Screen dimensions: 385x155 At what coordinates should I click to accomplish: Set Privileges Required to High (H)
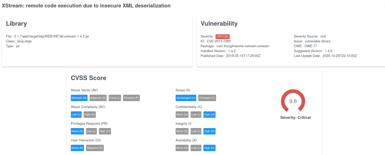105,131
